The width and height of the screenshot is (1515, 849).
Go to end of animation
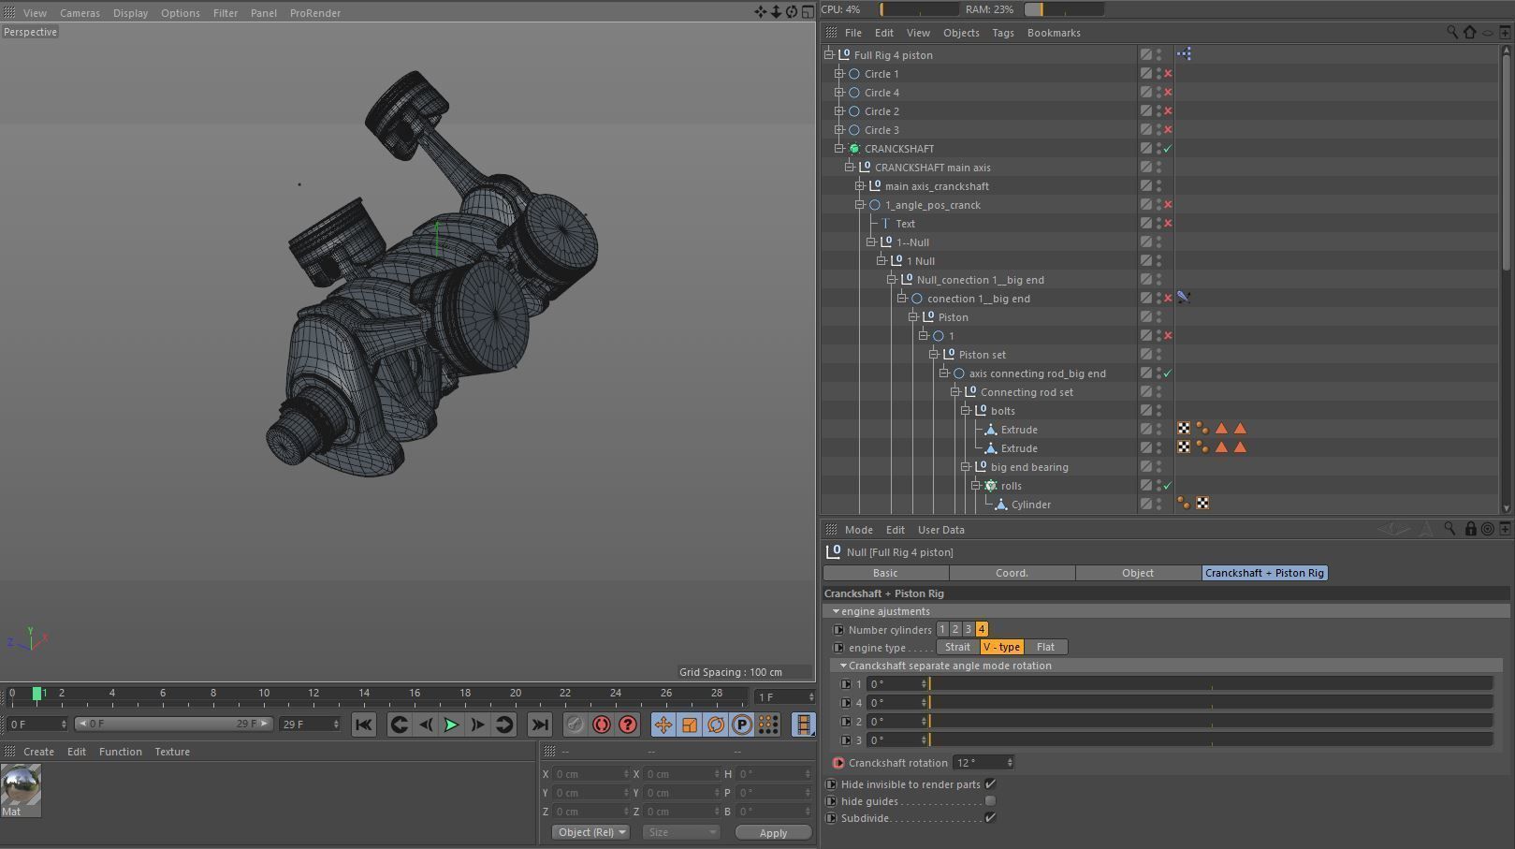540,725
